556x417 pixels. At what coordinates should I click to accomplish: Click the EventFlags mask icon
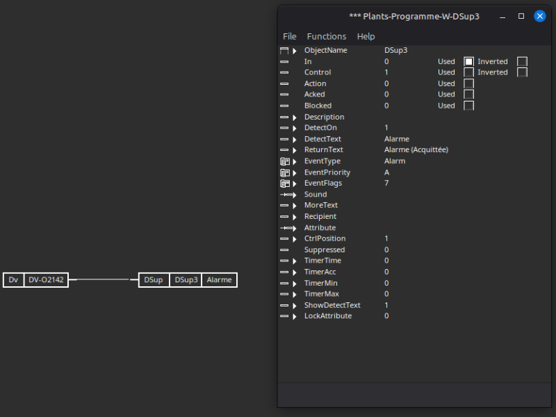284,183
